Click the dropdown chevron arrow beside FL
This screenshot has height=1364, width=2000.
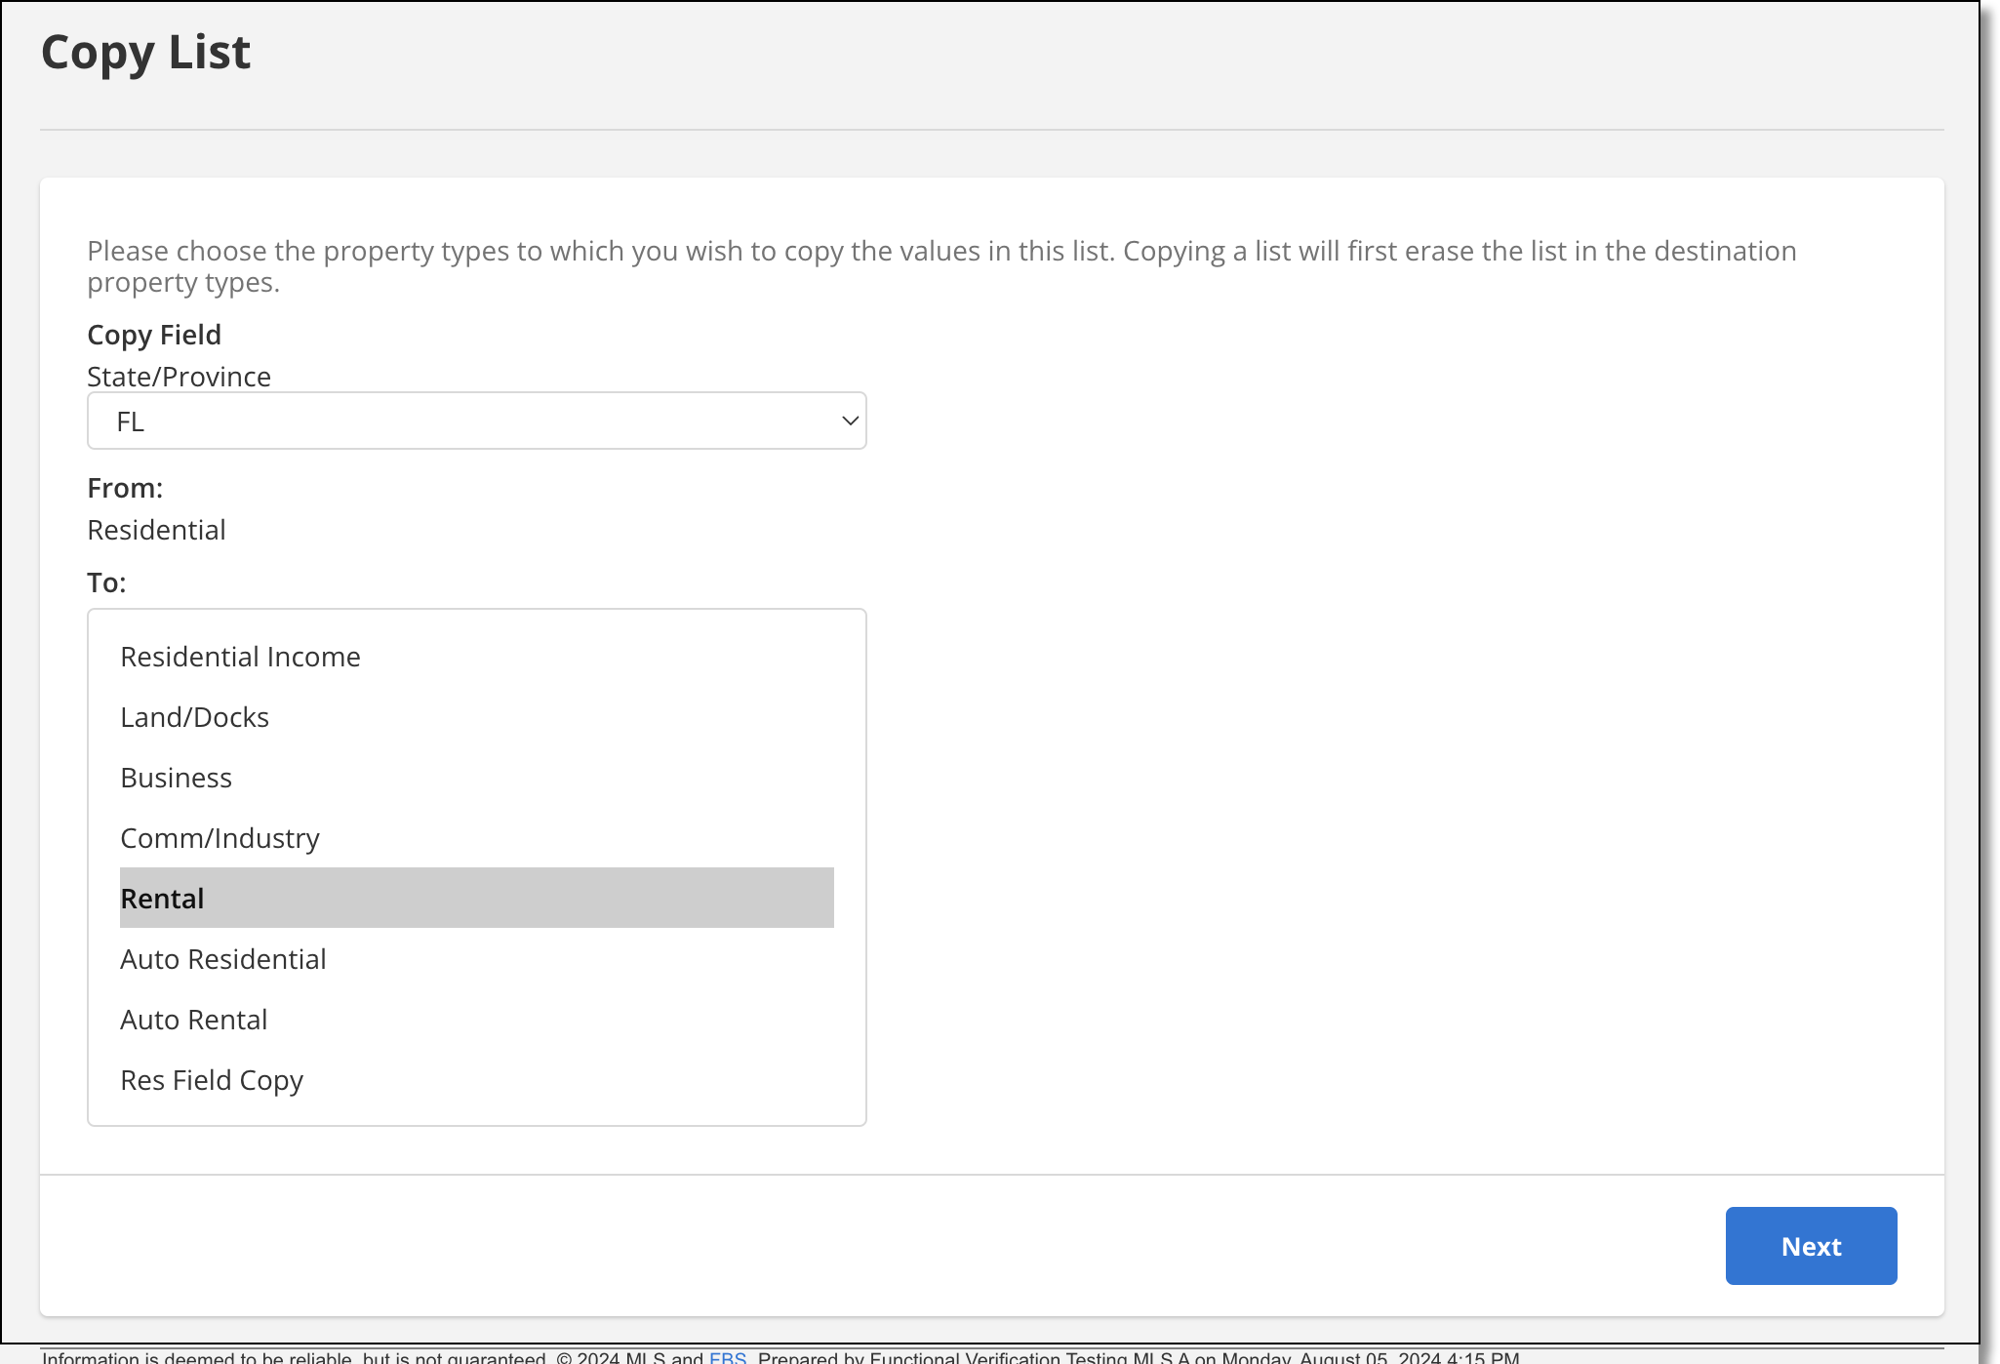(850, 421)
